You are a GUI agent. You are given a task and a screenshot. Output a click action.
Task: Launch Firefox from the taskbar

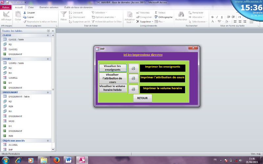56,160
